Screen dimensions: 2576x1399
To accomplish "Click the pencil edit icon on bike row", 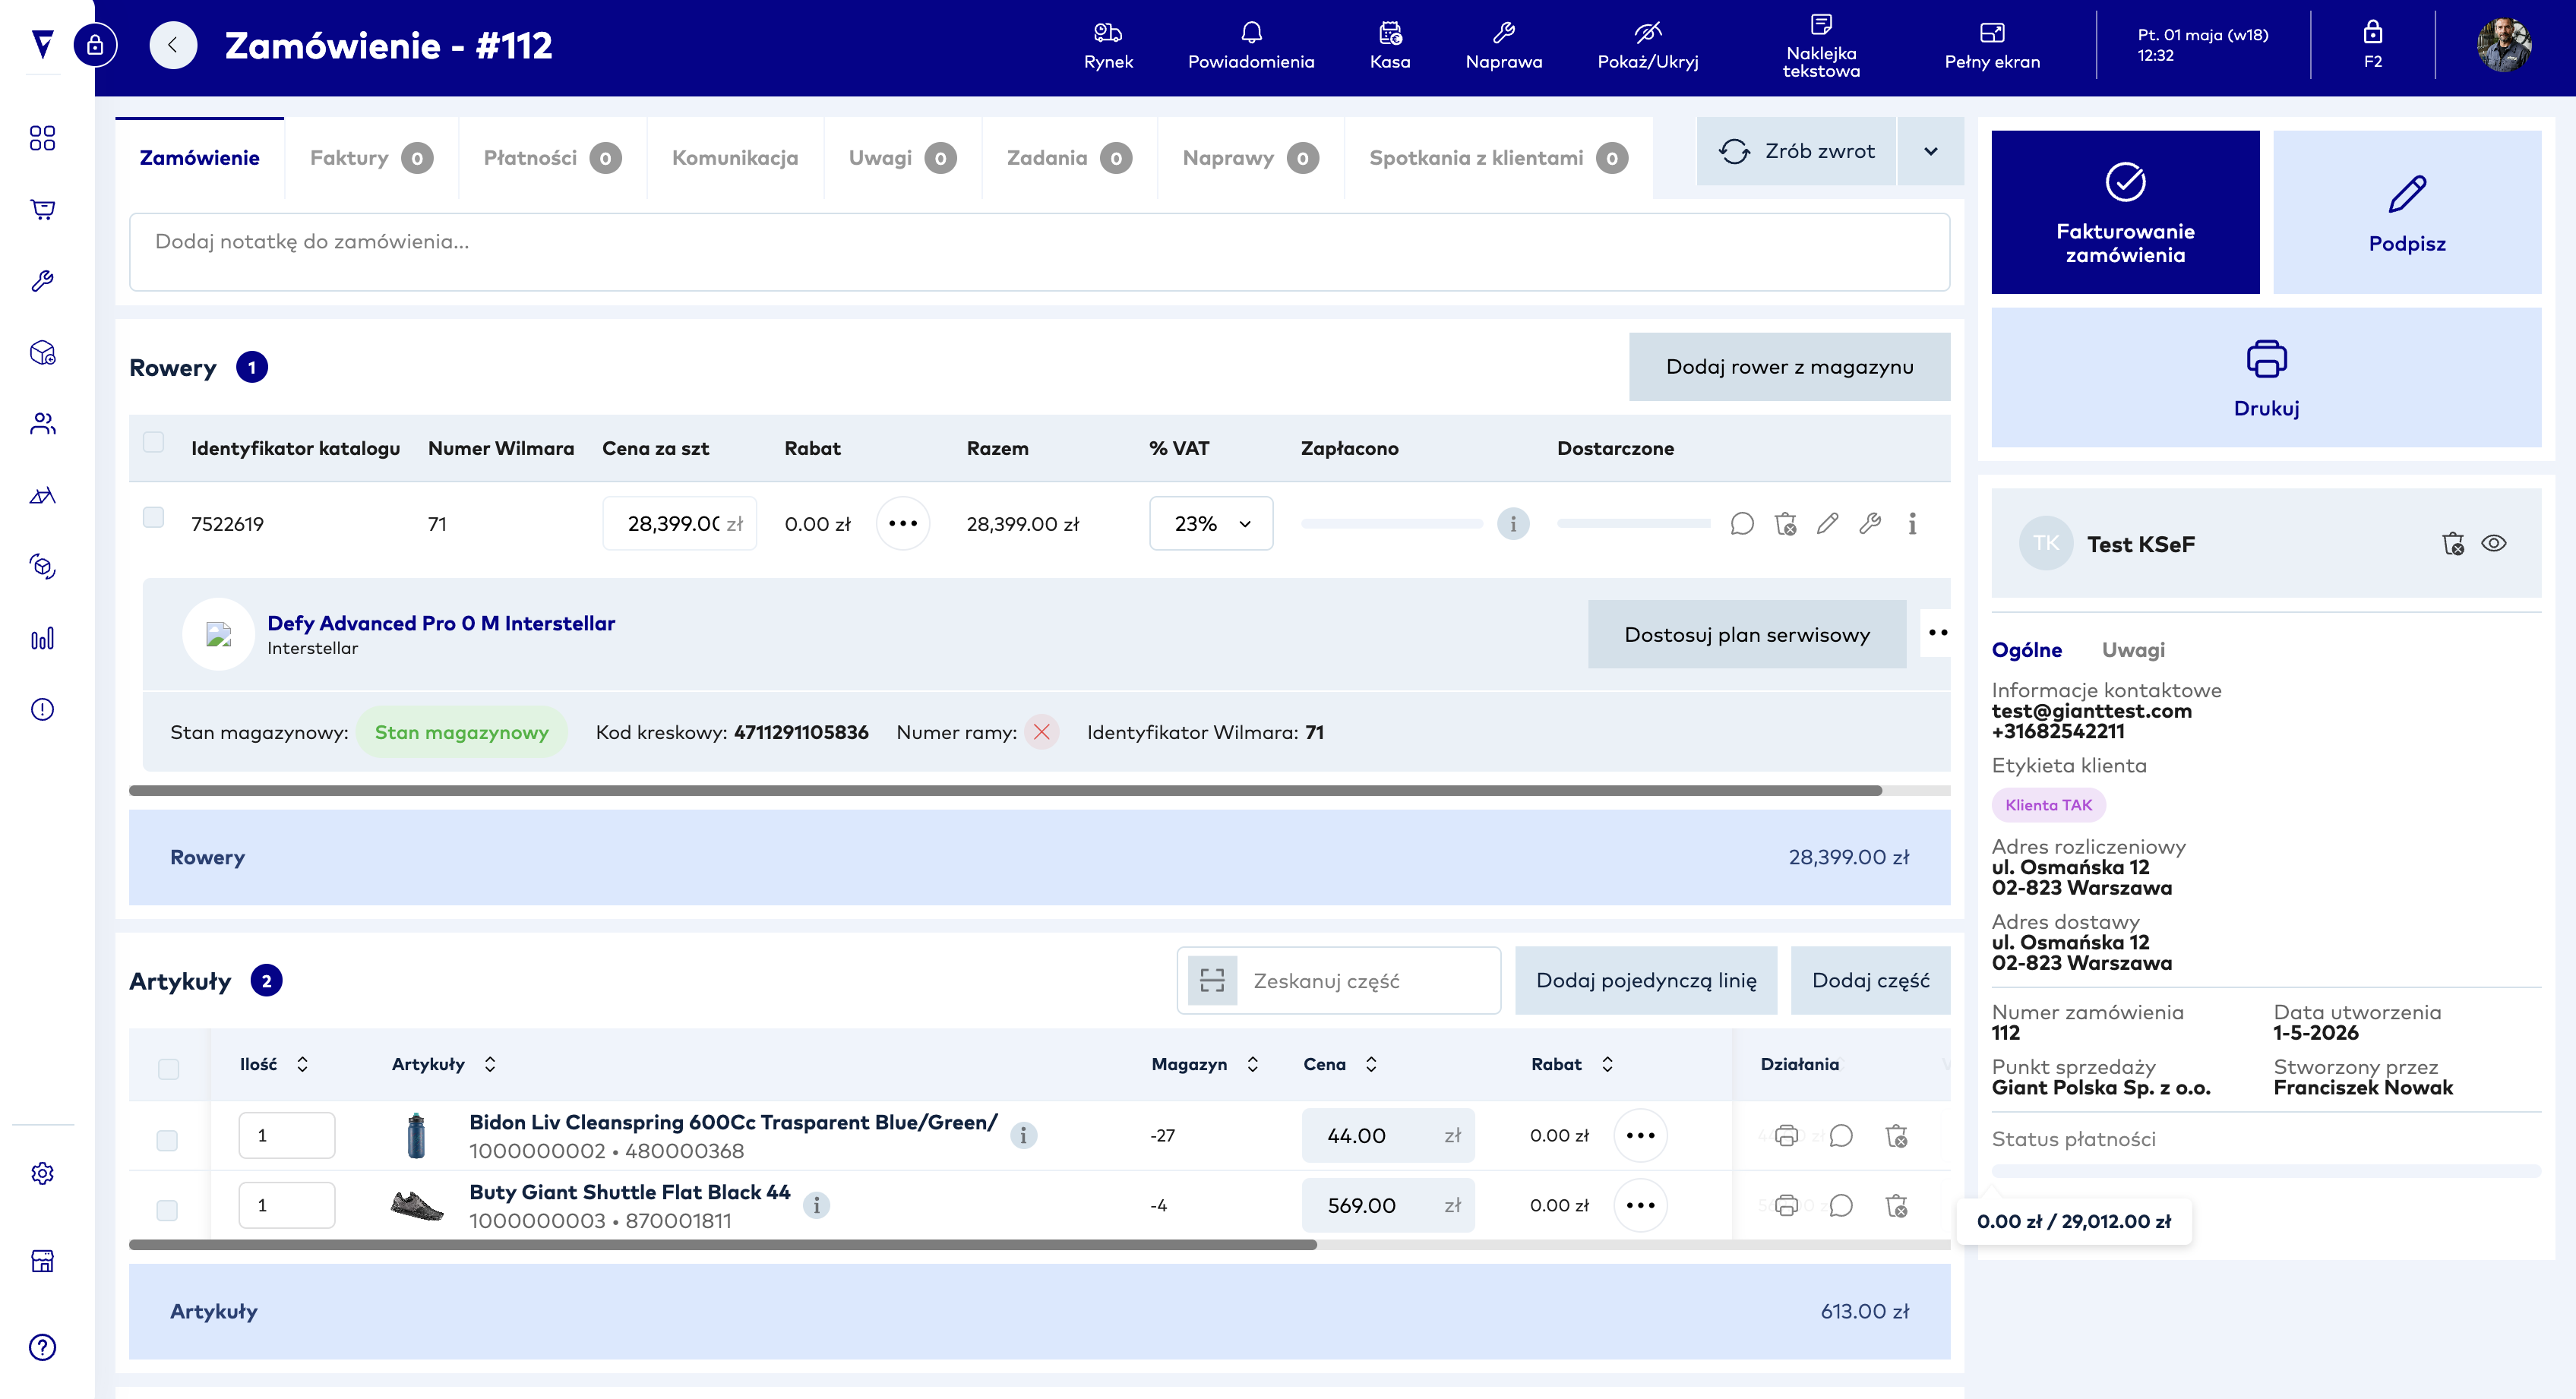I will (1827, 523).
